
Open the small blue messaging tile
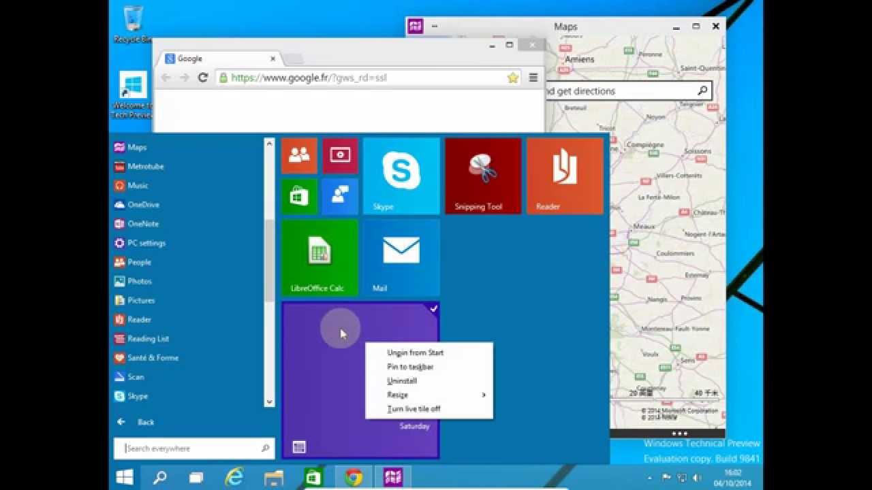(x=340, y=196)
